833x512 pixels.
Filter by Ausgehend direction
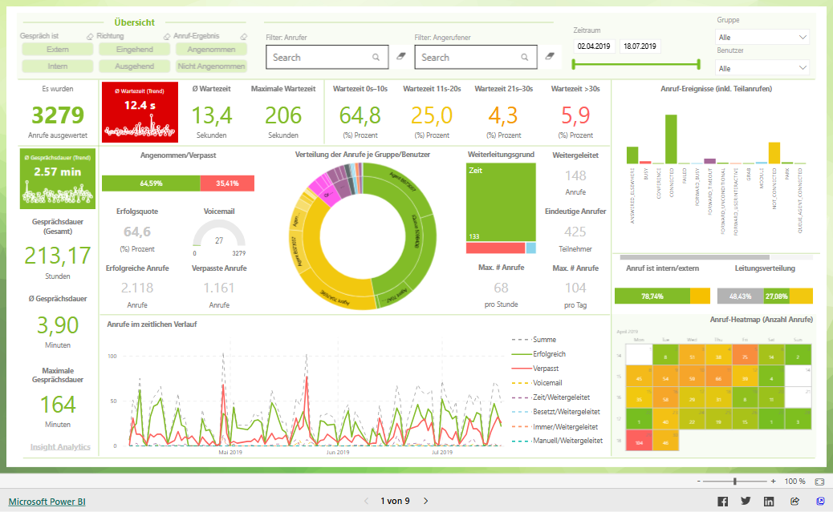[134, 67]
